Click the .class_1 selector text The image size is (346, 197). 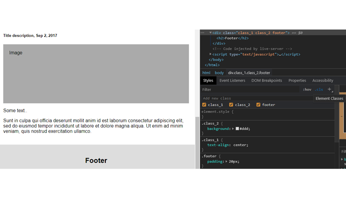pyautogui.click(x=210, y=140)
